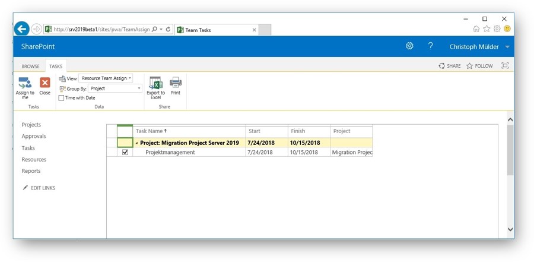534x262 pixels.
Task: Click the browser forward arrow
Action: pyautogui.click(x=36, y=29)
